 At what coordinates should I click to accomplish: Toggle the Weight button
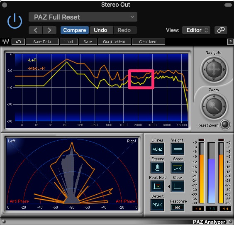(178, 149)
